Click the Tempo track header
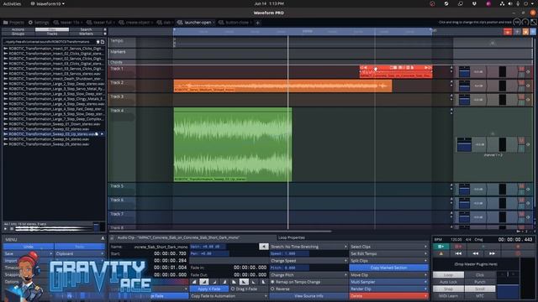The height and width of the screenshot is (302, 538). tap(122, 42)
